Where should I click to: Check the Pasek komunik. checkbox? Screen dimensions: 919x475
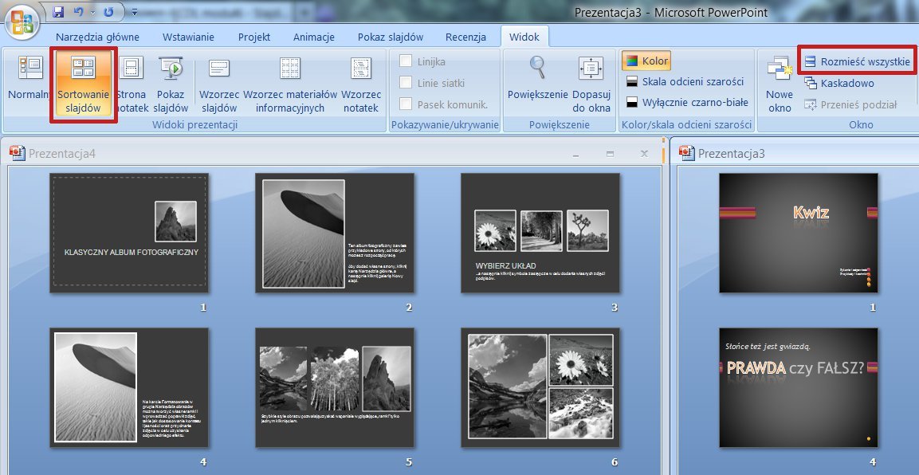tap(405, 104)
